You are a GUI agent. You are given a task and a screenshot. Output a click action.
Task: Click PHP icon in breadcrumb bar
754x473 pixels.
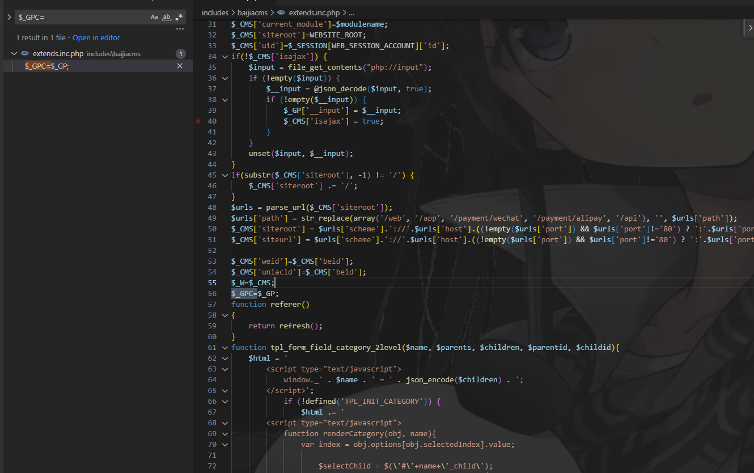[281, 12]
